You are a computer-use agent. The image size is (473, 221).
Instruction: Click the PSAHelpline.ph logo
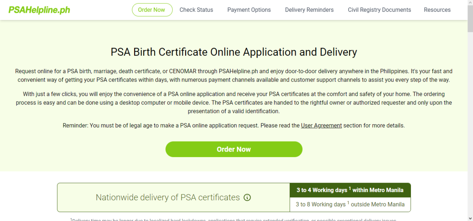(39, 10)
